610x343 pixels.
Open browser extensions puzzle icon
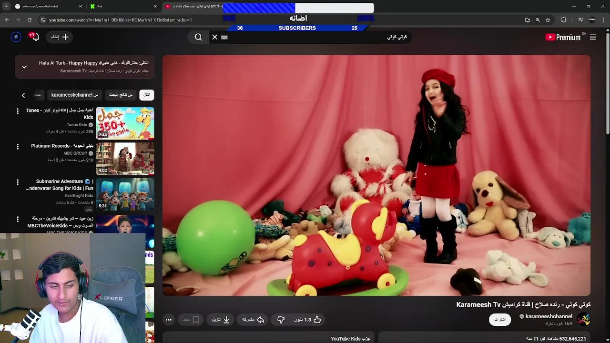(x=564, y=20)
